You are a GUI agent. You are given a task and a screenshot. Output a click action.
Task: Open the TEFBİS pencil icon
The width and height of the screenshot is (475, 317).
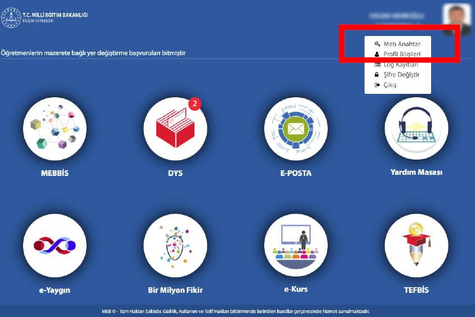[x=416, y=246]
